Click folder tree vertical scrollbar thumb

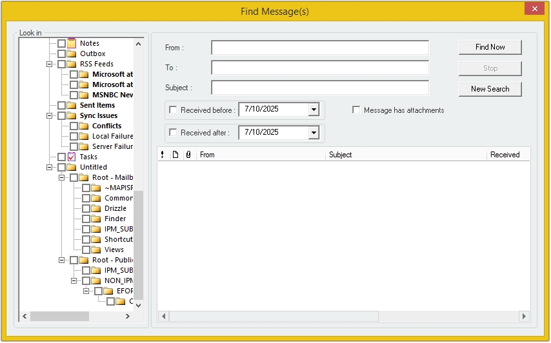click(139, 245)
